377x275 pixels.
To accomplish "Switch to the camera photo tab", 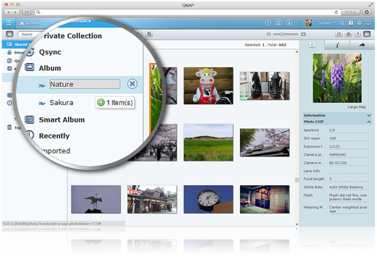I will (312, 45).
